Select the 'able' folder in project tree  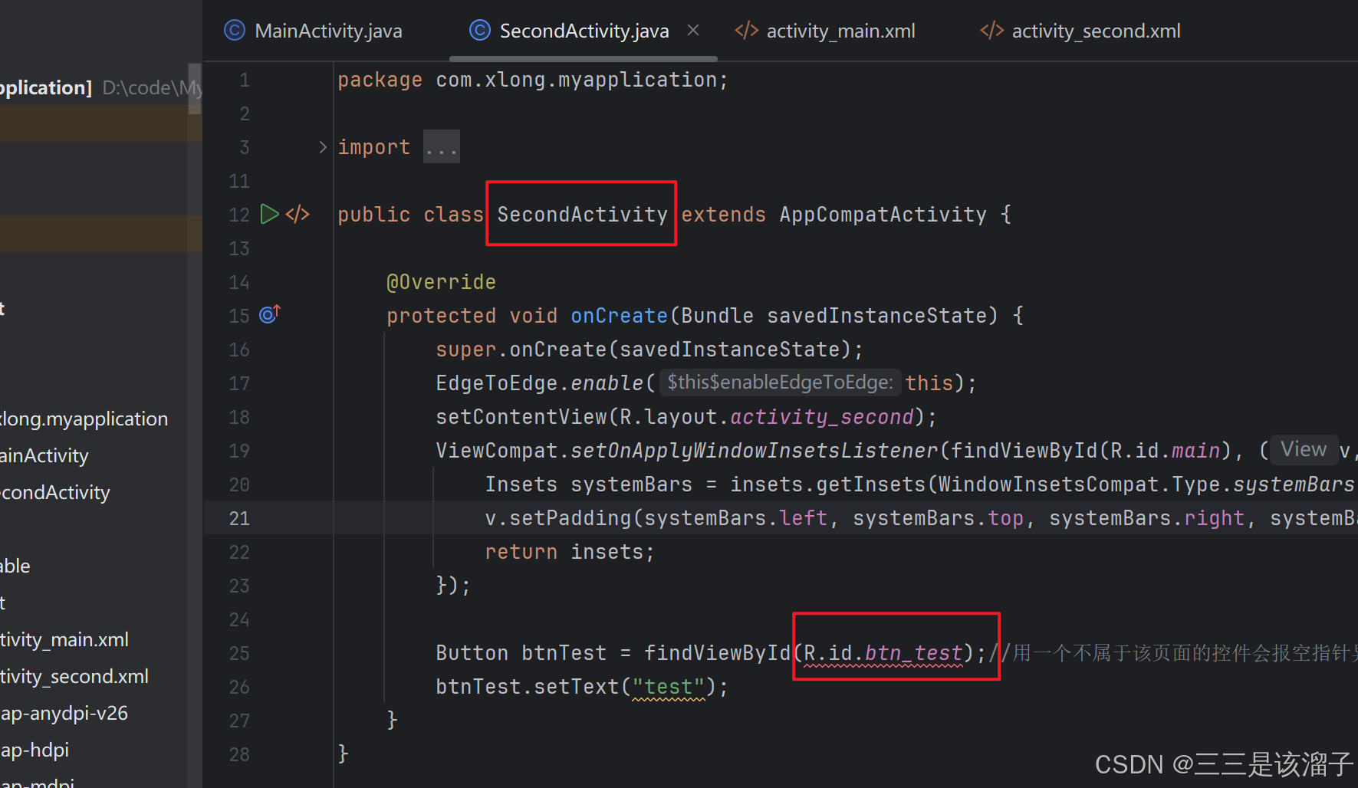pyautogui.click(x=15, y=566)
